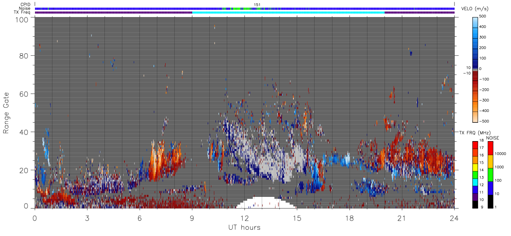The width and height of the screenshot is (511, 236).
Task: Click the green swatch on TX FRQ legend
Action: (x=475, y=174)
